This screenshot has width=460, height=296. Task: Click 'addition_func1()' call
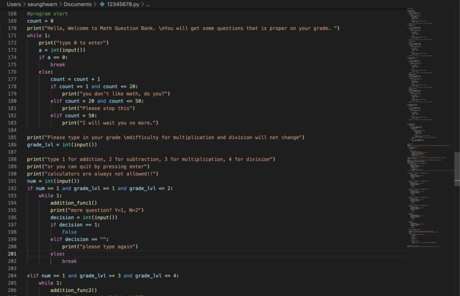(x=74, y=203)
